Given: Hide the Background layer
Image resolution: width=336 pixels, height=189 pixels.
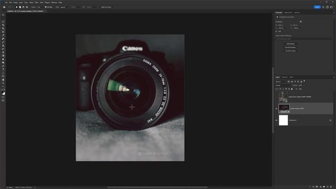Looking at the screenshot, I should tap(276, 120).
